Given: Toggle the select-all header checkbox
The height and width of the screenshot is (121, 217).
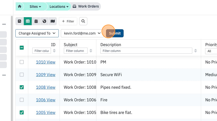Looking at the screenshot, I should (x=22, y=48).
